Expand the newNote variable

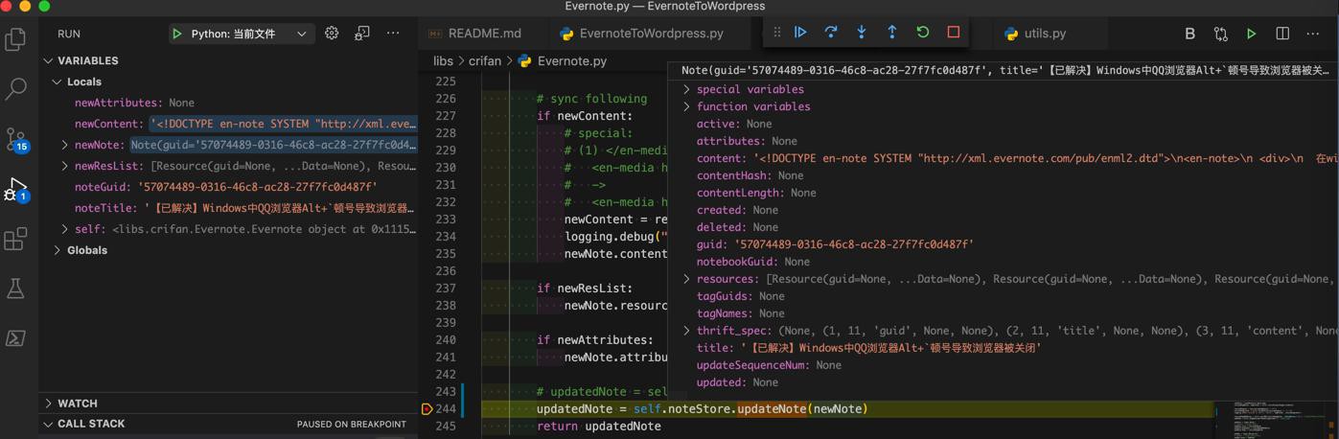click(64, 145)
